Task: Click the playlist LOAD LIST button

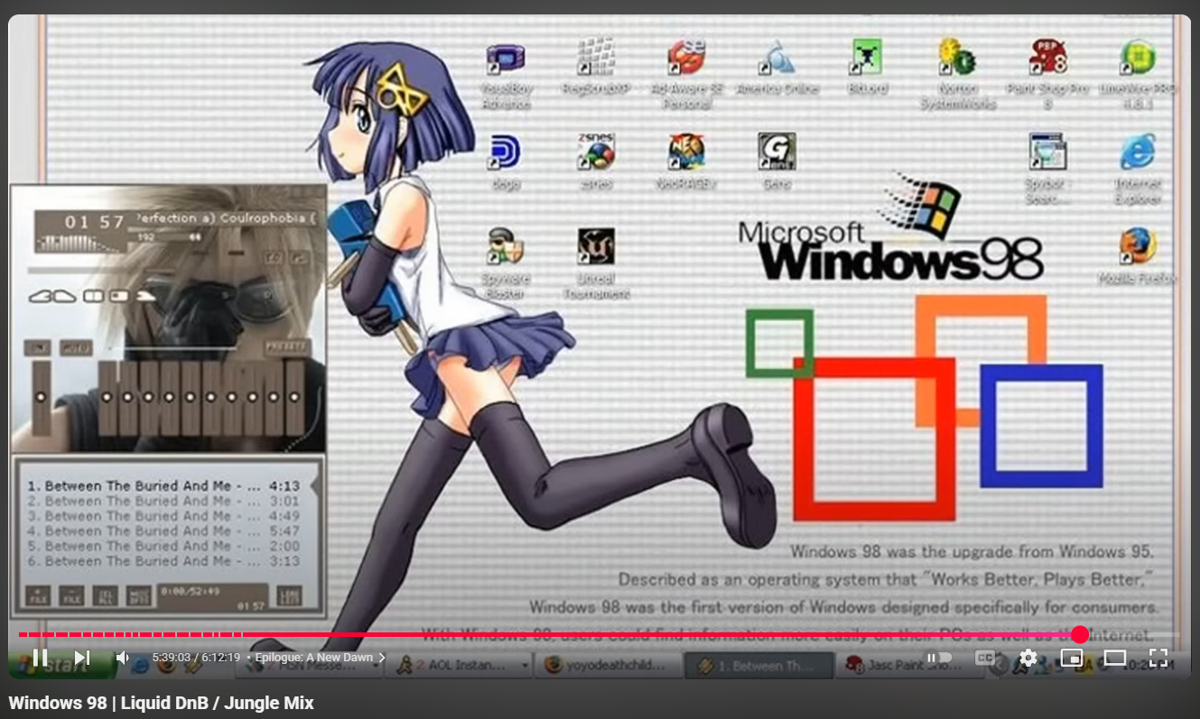Action: tap(289, 595)
